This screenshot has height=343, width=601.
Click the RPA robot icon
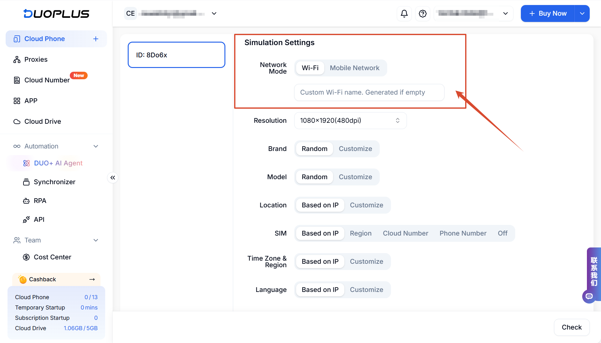[x=26, y=201]
